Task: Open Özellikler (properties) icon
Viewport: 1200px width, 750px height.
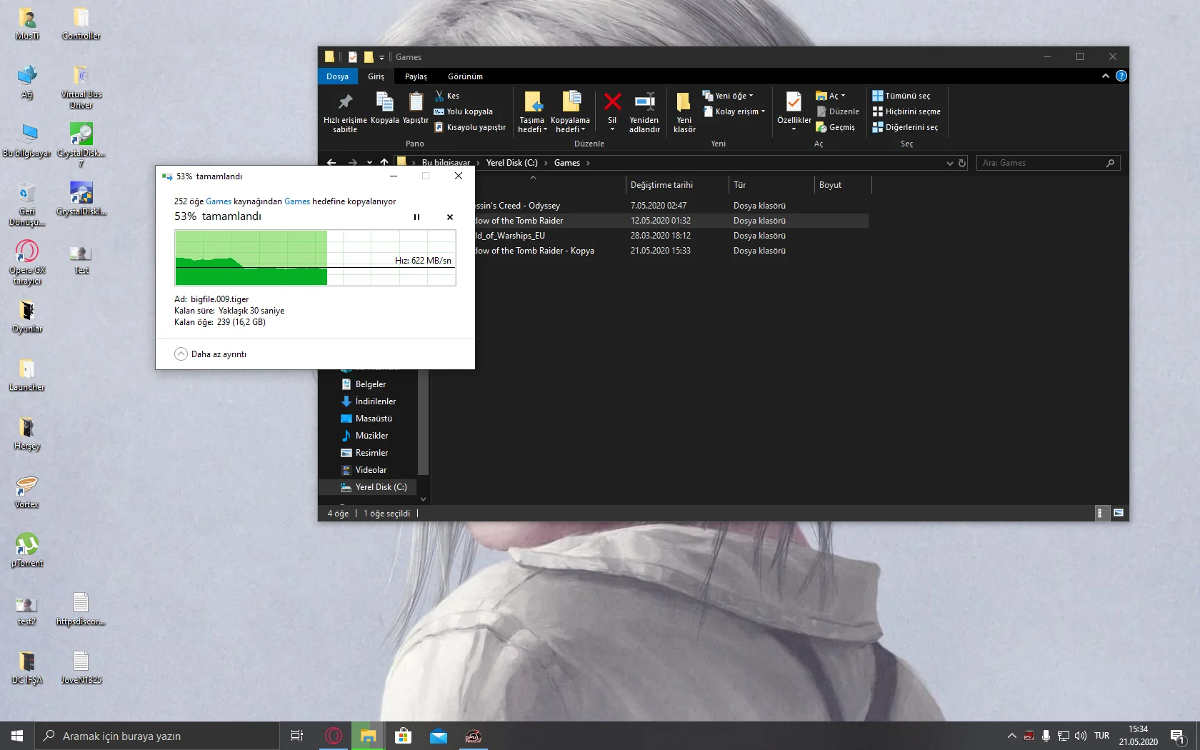Action: [x=794, y=102]
